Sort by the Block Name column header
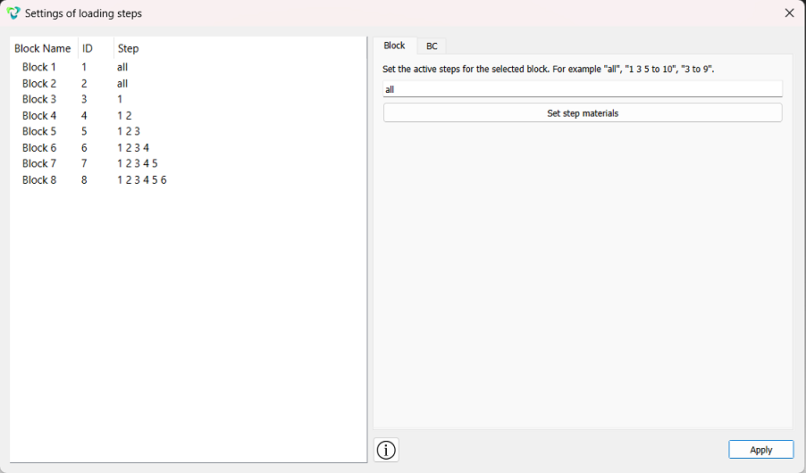Image resolution: width=806 pixels, height=473 pixels. pos(44,48)
